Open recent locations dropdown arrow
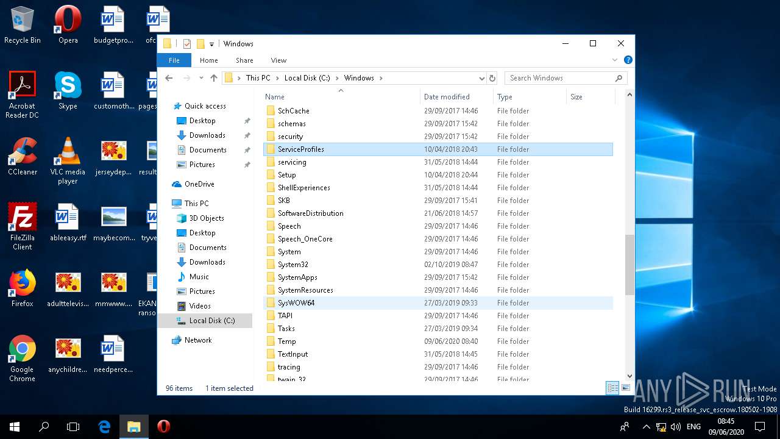Image resolution: width=780 pixels, height=439 pixels. (201, 78)
